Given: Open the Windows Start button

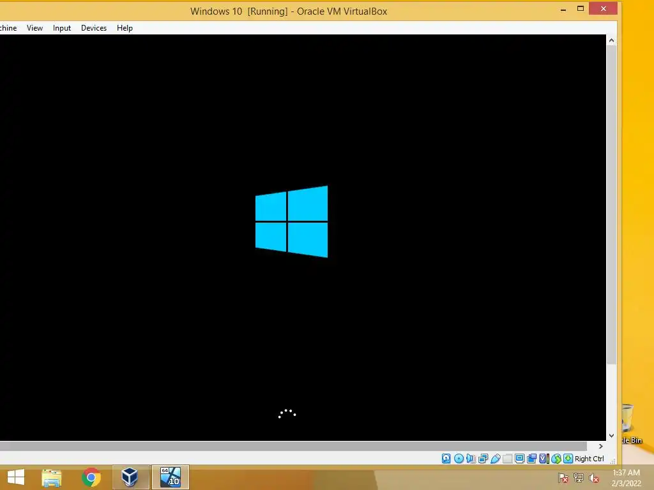Looking at the screenshot, I should click(x=16, y=477).
